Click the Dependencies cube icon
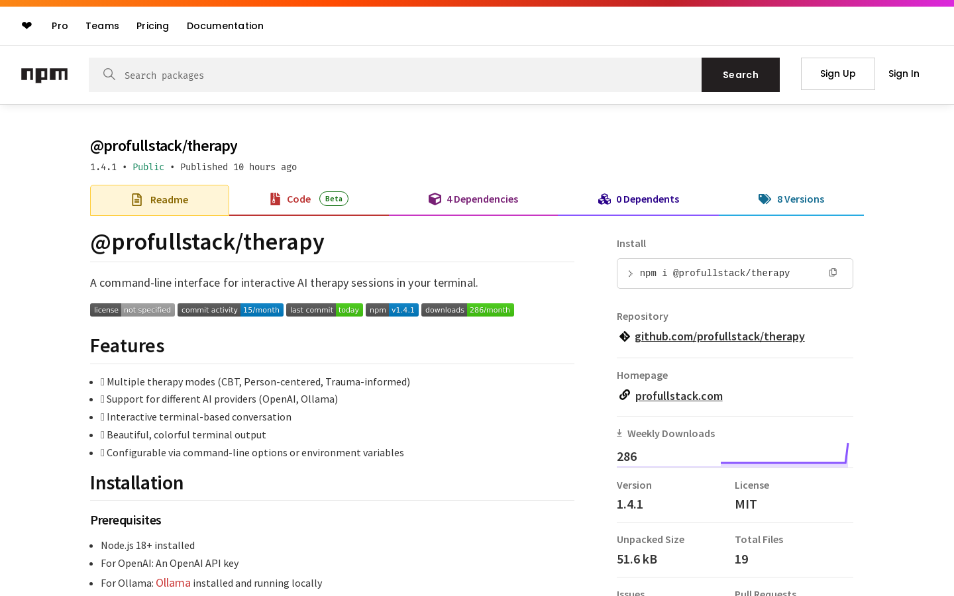Image resolution: width=954 pixels, height=596 pixels. click(x=435, y=199)
